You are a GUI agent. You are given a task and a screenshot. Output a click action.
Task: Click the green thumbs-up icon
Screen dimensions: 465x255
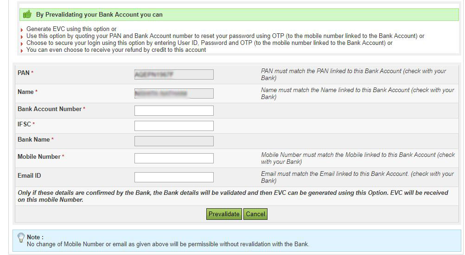[27, 14]
